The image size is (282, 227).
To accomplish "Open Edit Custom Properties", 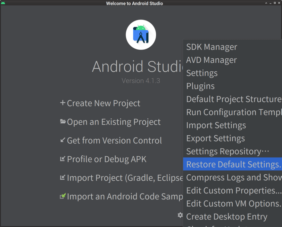I will [233, 191].
